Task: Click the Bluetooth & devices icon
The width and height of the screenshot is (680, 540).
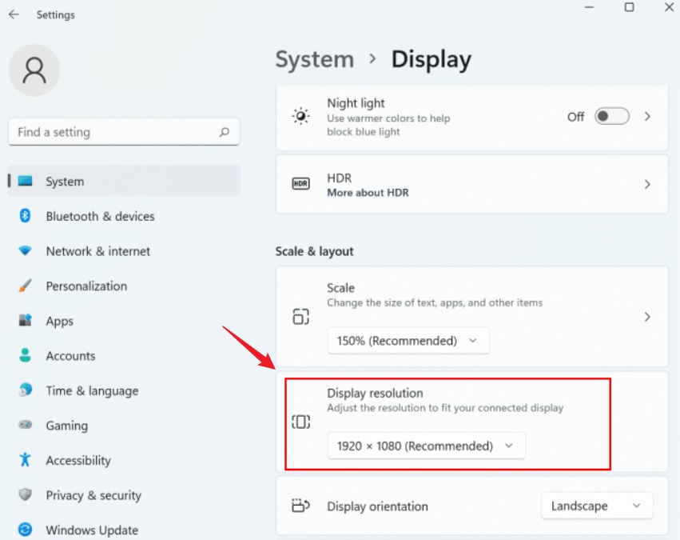Action: tap(25, 216)
